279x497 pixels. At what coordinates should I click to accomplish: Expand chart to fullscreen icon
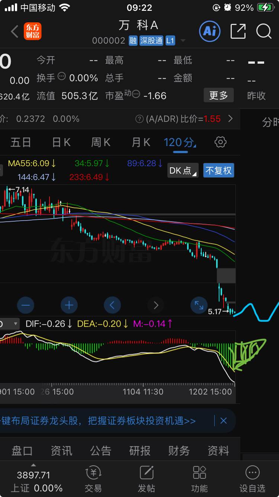point(199,306)
